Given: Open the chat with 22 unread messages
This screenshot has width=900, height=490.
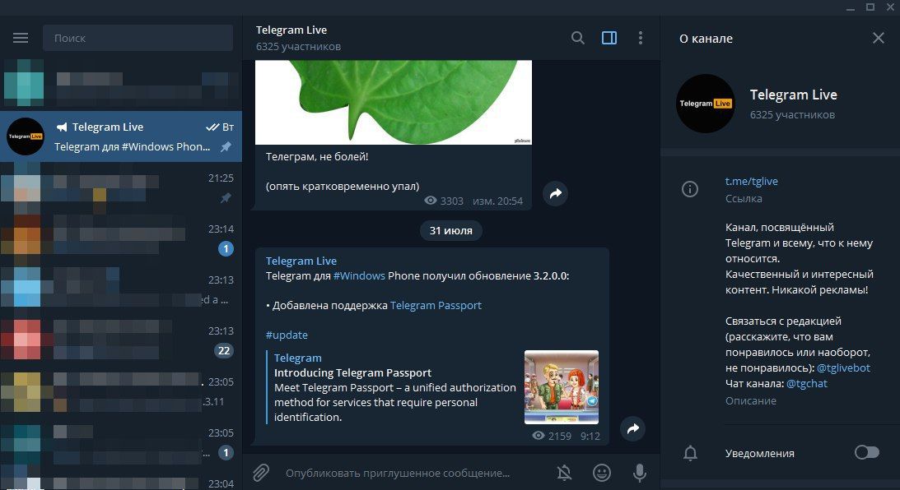Looking at the screenshot, I should click(x=121, y=340).
